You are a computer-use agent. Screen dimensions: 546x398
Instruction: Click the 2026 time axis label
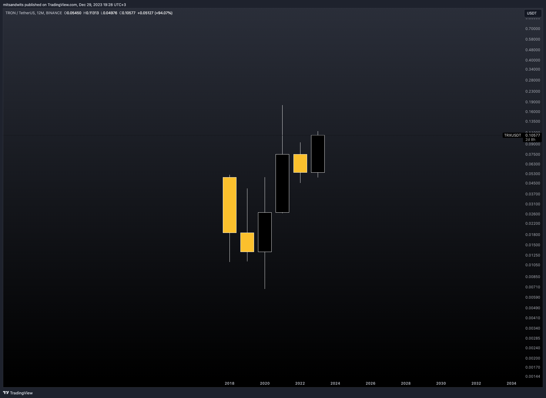pos(370,383)
